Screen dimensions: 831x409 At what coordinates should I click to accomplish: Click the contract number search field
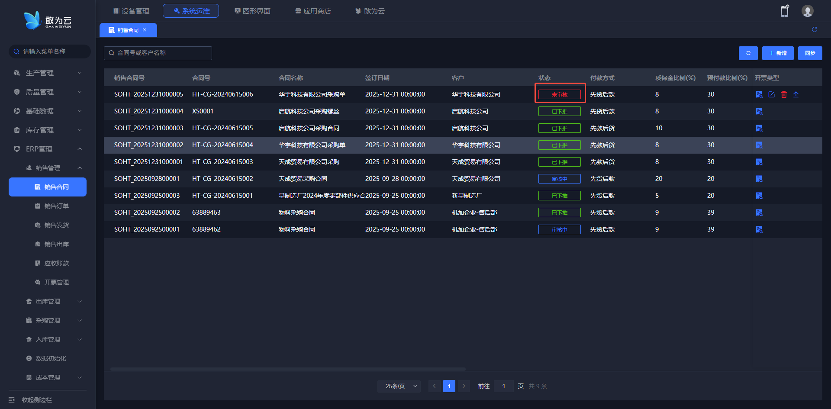pyautogui.click(x=158, y=53)
